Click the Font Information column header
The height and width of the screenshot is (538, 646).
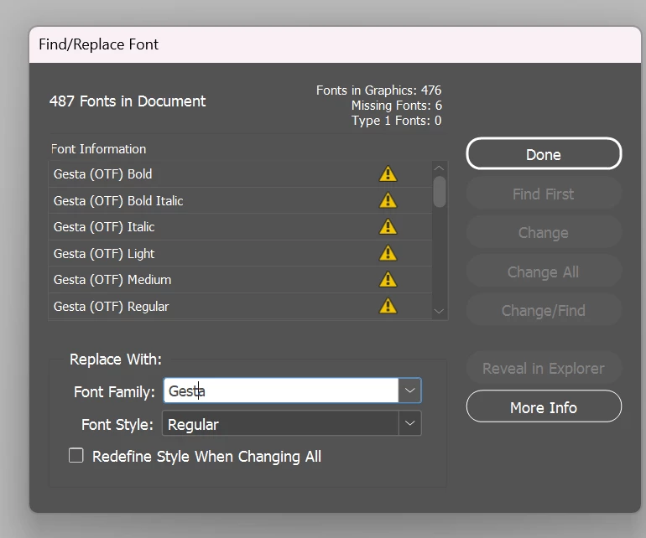[x=98, y=148]
